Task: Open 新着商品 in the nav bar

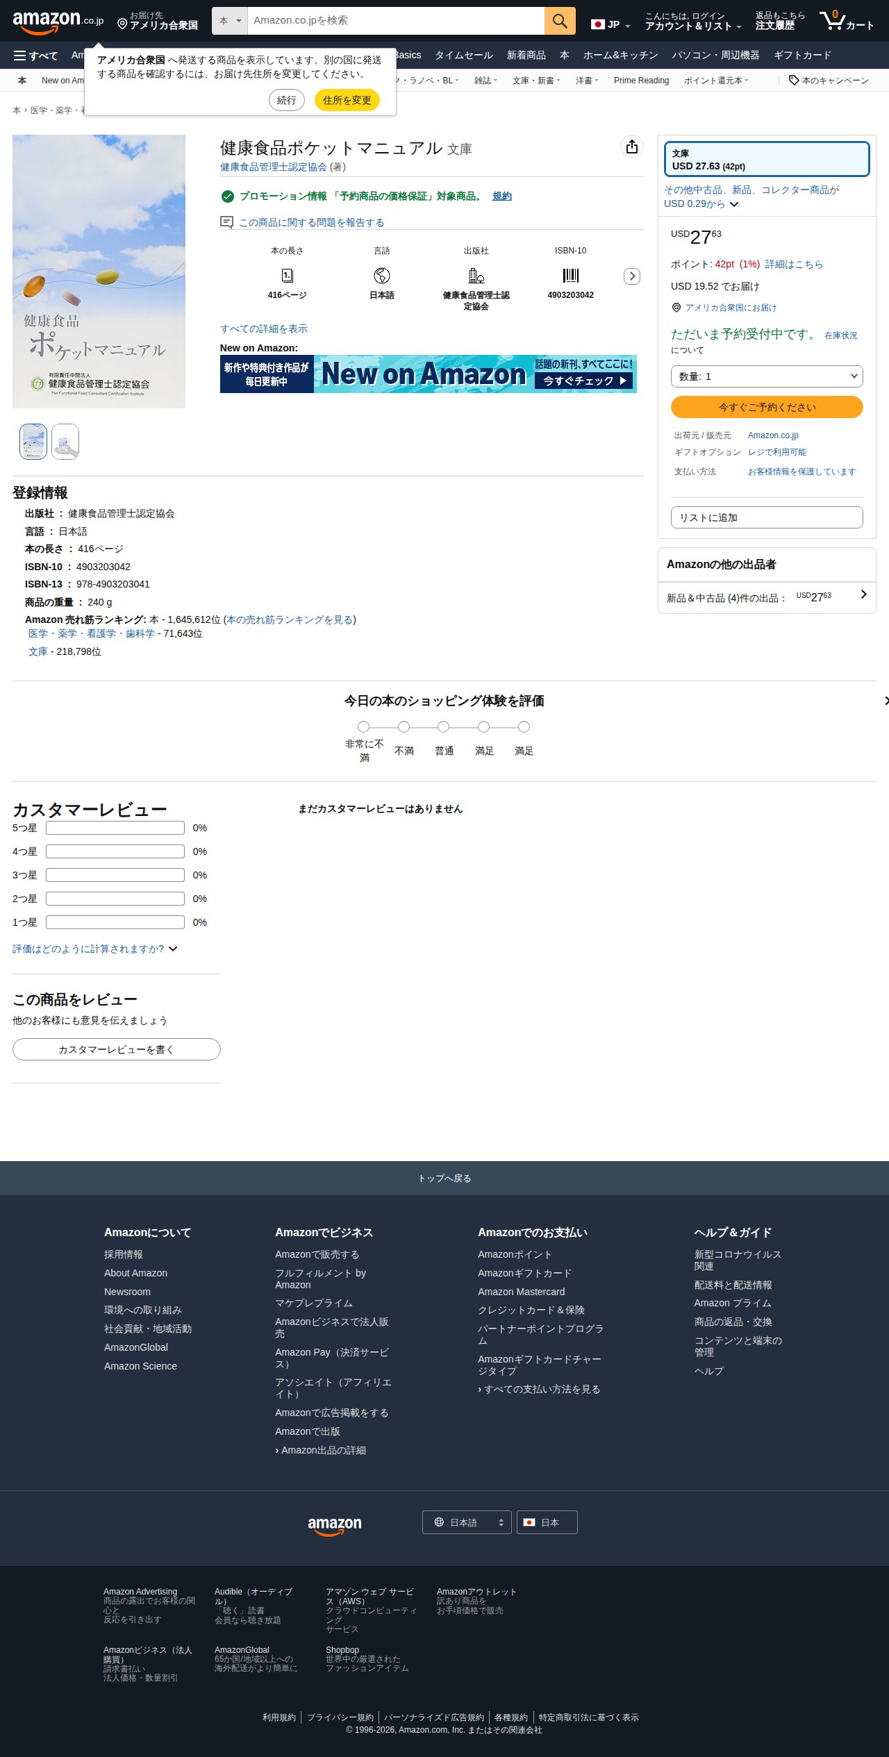Action: [x=526, y=56]
